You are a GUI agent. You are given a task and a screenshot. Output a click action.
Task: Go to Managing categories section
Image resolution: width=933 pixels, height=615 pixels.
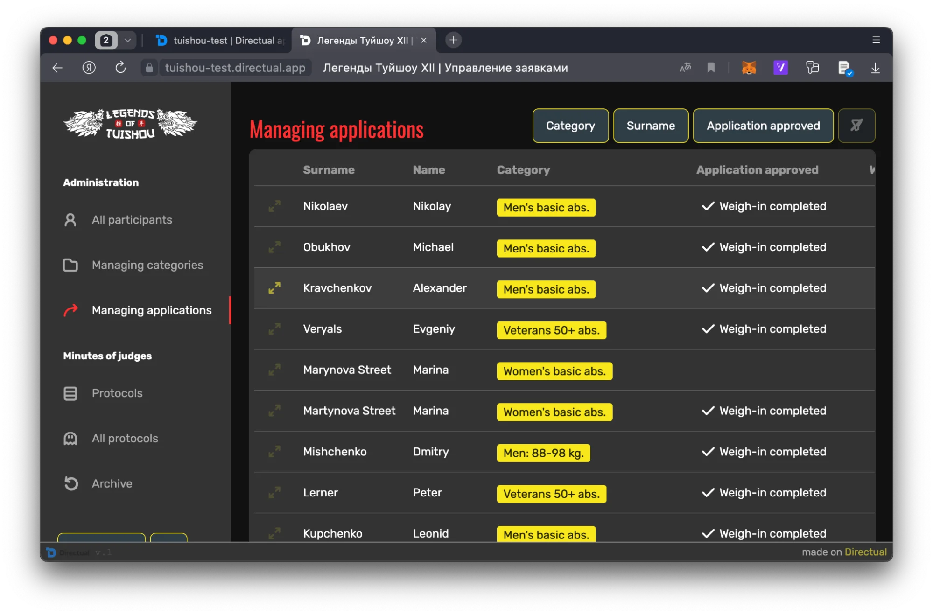147,265
